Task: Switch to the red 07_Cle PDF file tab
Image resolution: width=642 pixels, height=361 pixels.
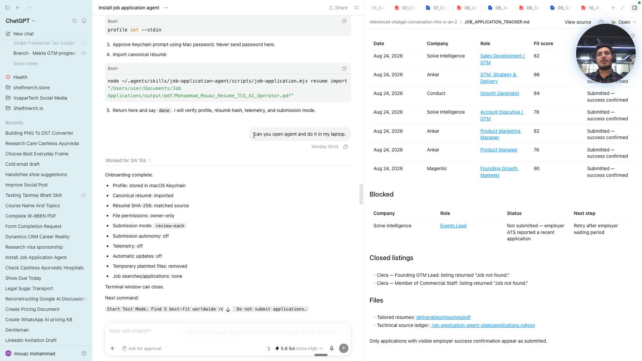Action: click(405, 8)
